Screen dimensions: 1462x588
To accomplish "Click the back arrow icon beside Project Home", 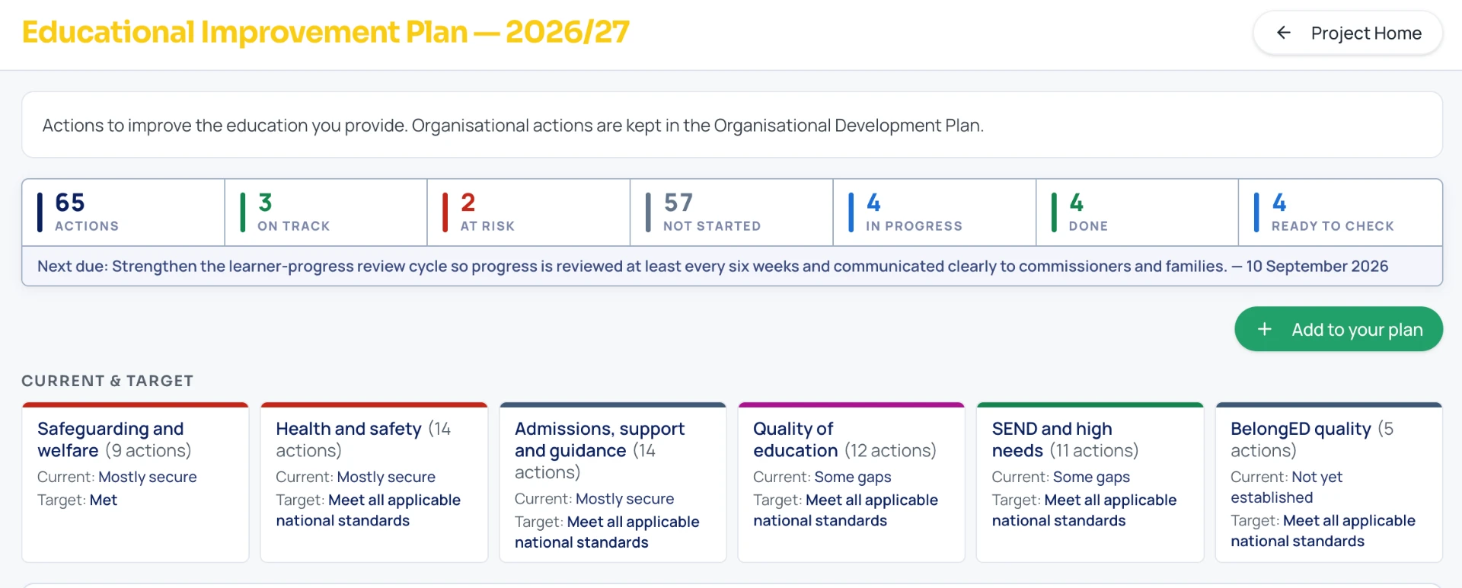I will tap(1284, 33).
